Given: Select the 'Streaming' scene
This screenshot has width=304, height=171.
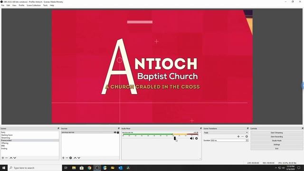Looking at the screenshot, I should 30,138.
